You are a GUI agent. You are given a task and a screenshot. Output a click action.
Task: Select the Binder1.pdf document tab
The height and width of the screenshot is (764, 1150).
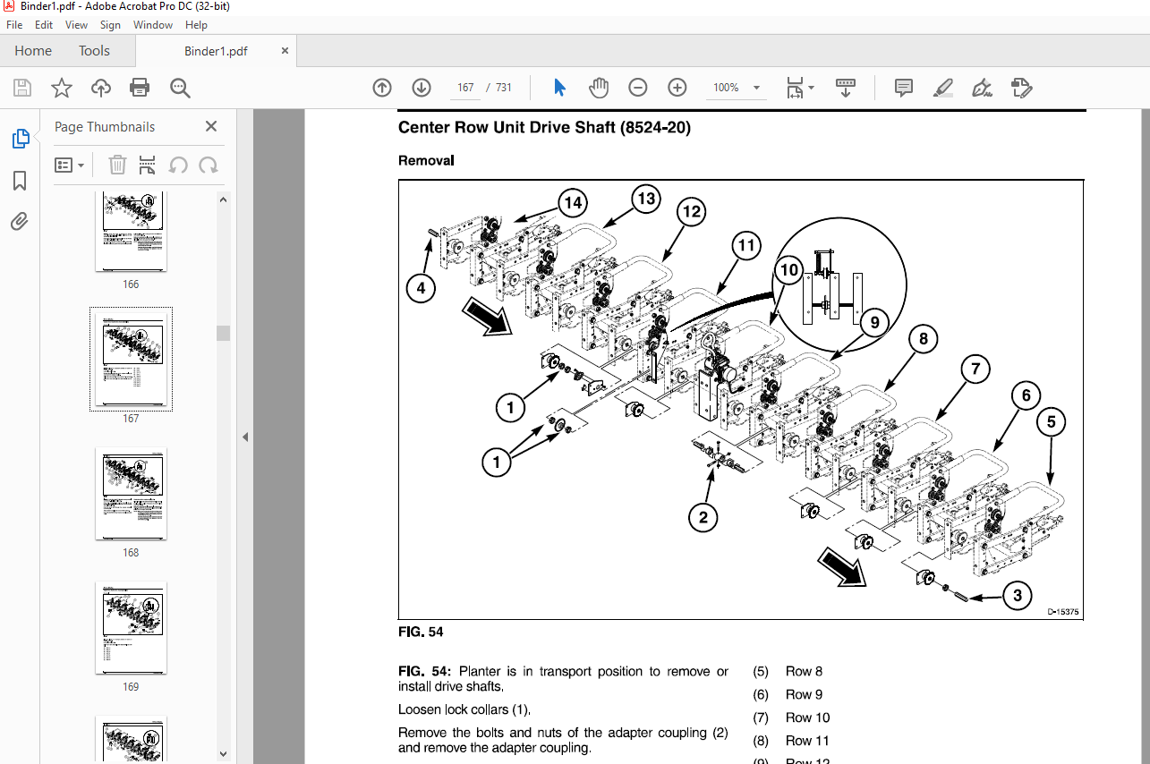[216, 51]
